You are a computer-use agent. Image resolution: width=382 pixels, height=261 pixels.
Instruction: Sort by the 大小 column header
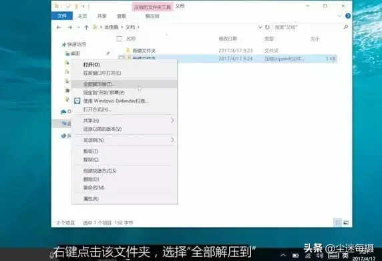(x=315, y=39)
